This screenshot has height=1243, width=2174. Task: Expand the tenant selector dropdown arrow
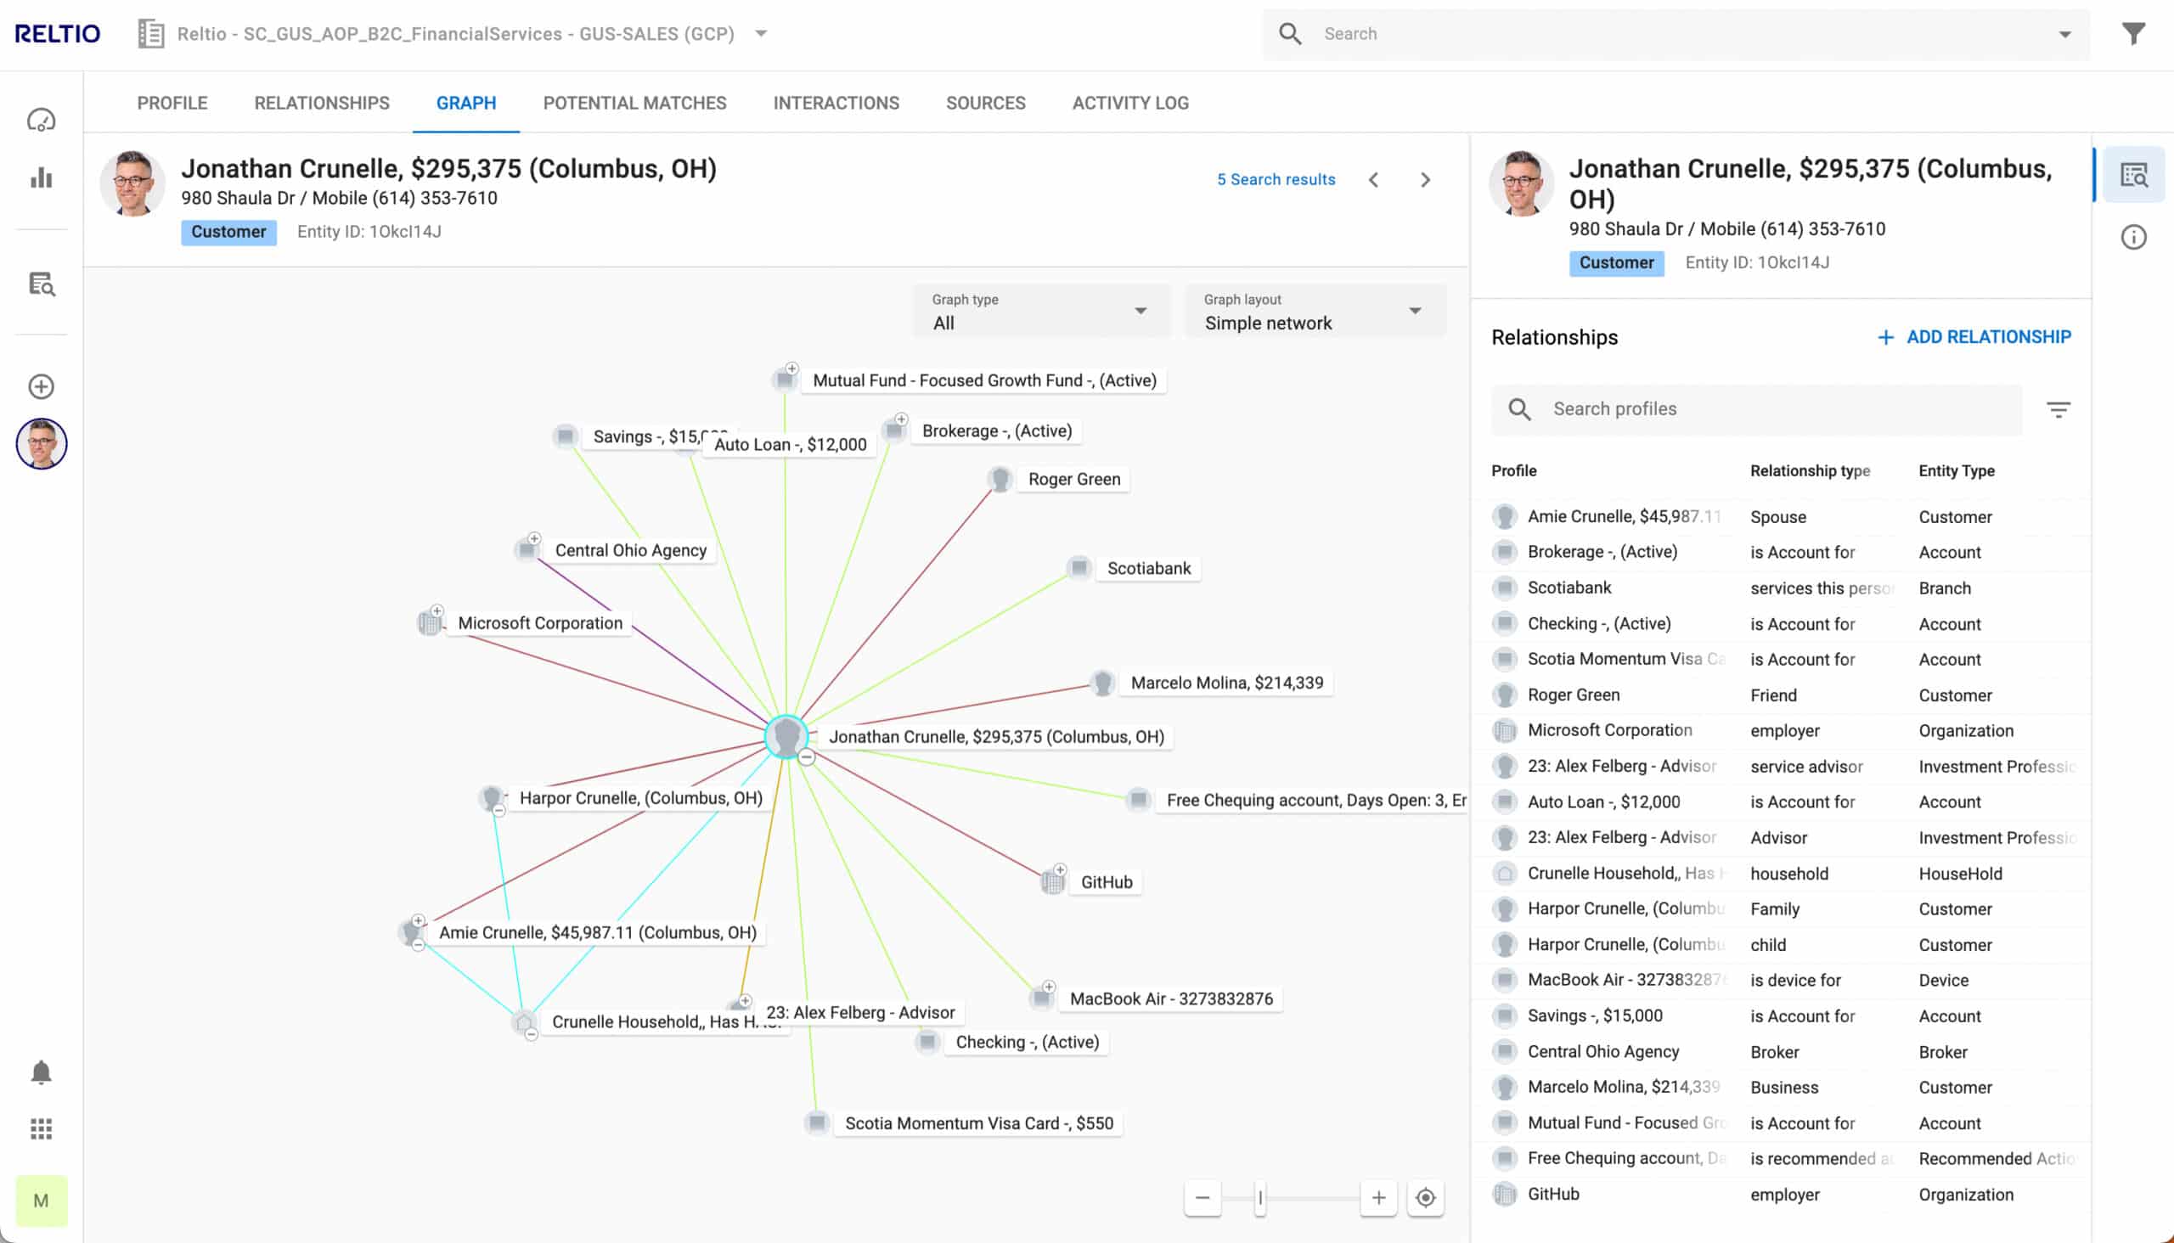tap(761, 34)
